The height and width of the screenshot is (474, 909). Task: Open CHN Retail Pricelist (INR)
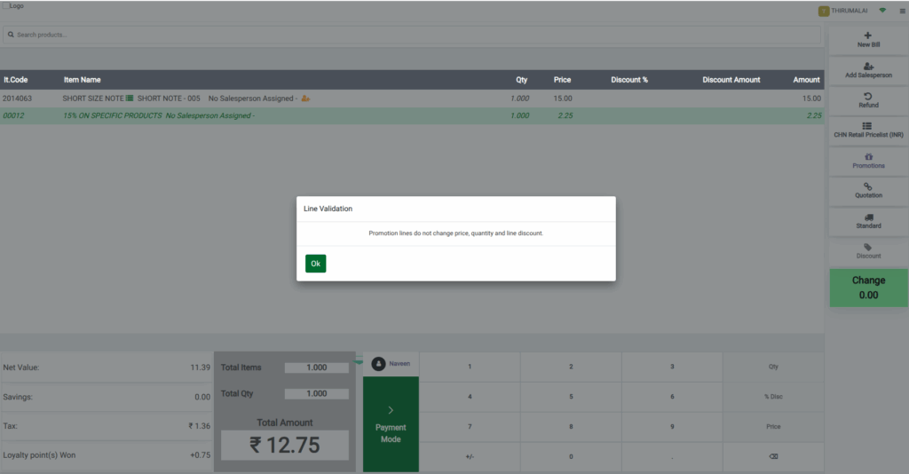point(868,130)
